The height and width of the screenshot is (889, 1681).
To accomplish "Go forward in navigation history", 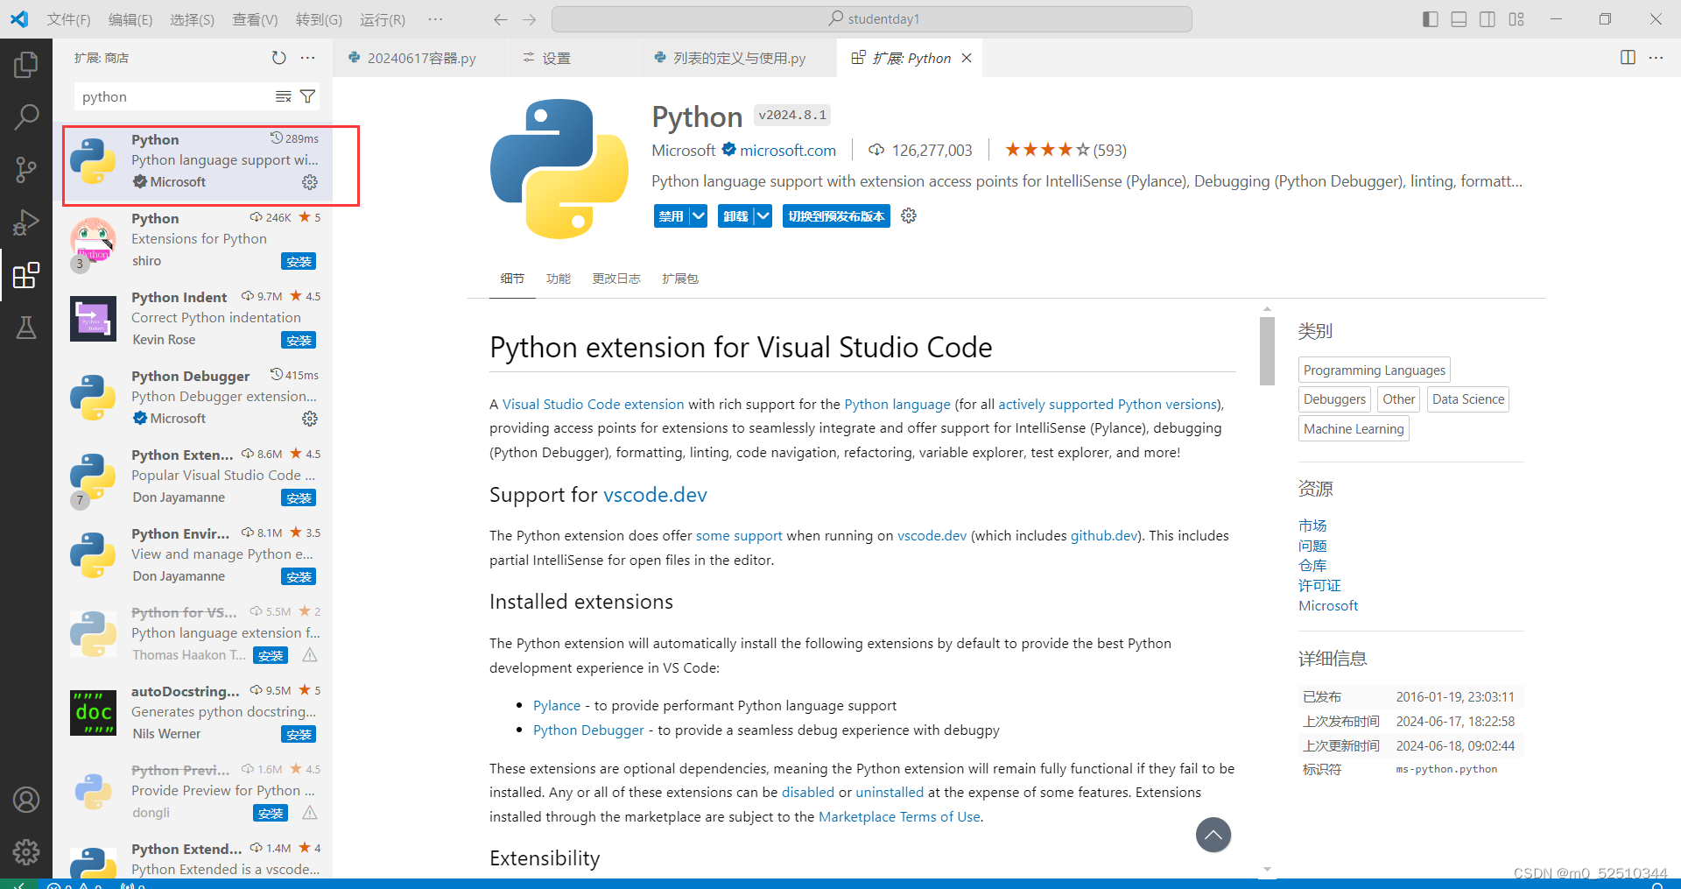I will click(x=529, y=19).
